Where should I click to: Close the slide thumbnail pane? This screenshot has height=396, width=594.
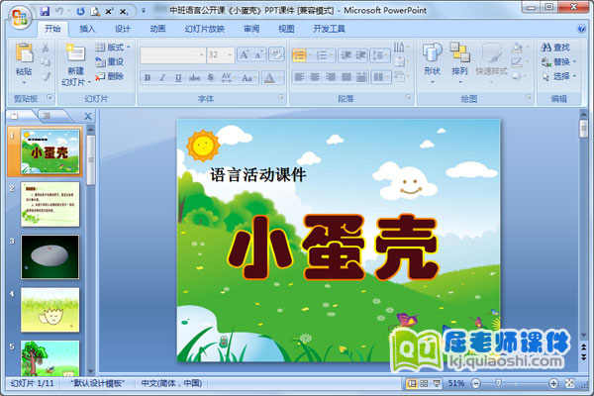pyautogui.click(x=88, y=117)
